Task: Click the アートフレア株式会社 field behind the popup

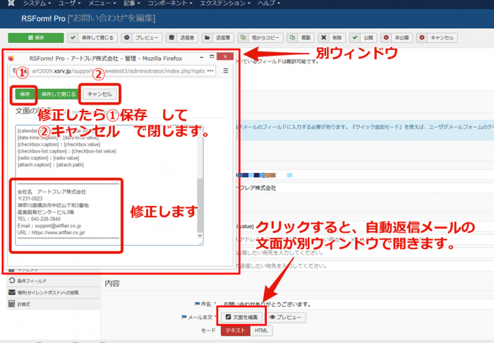Action: point(366,188)
